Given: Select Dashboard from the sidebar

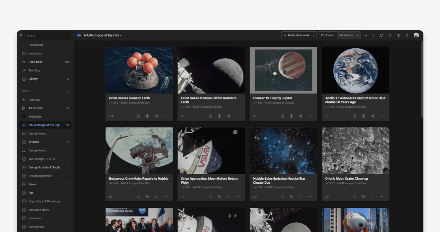Looking at the screenshot, I should tap(35, 45).
